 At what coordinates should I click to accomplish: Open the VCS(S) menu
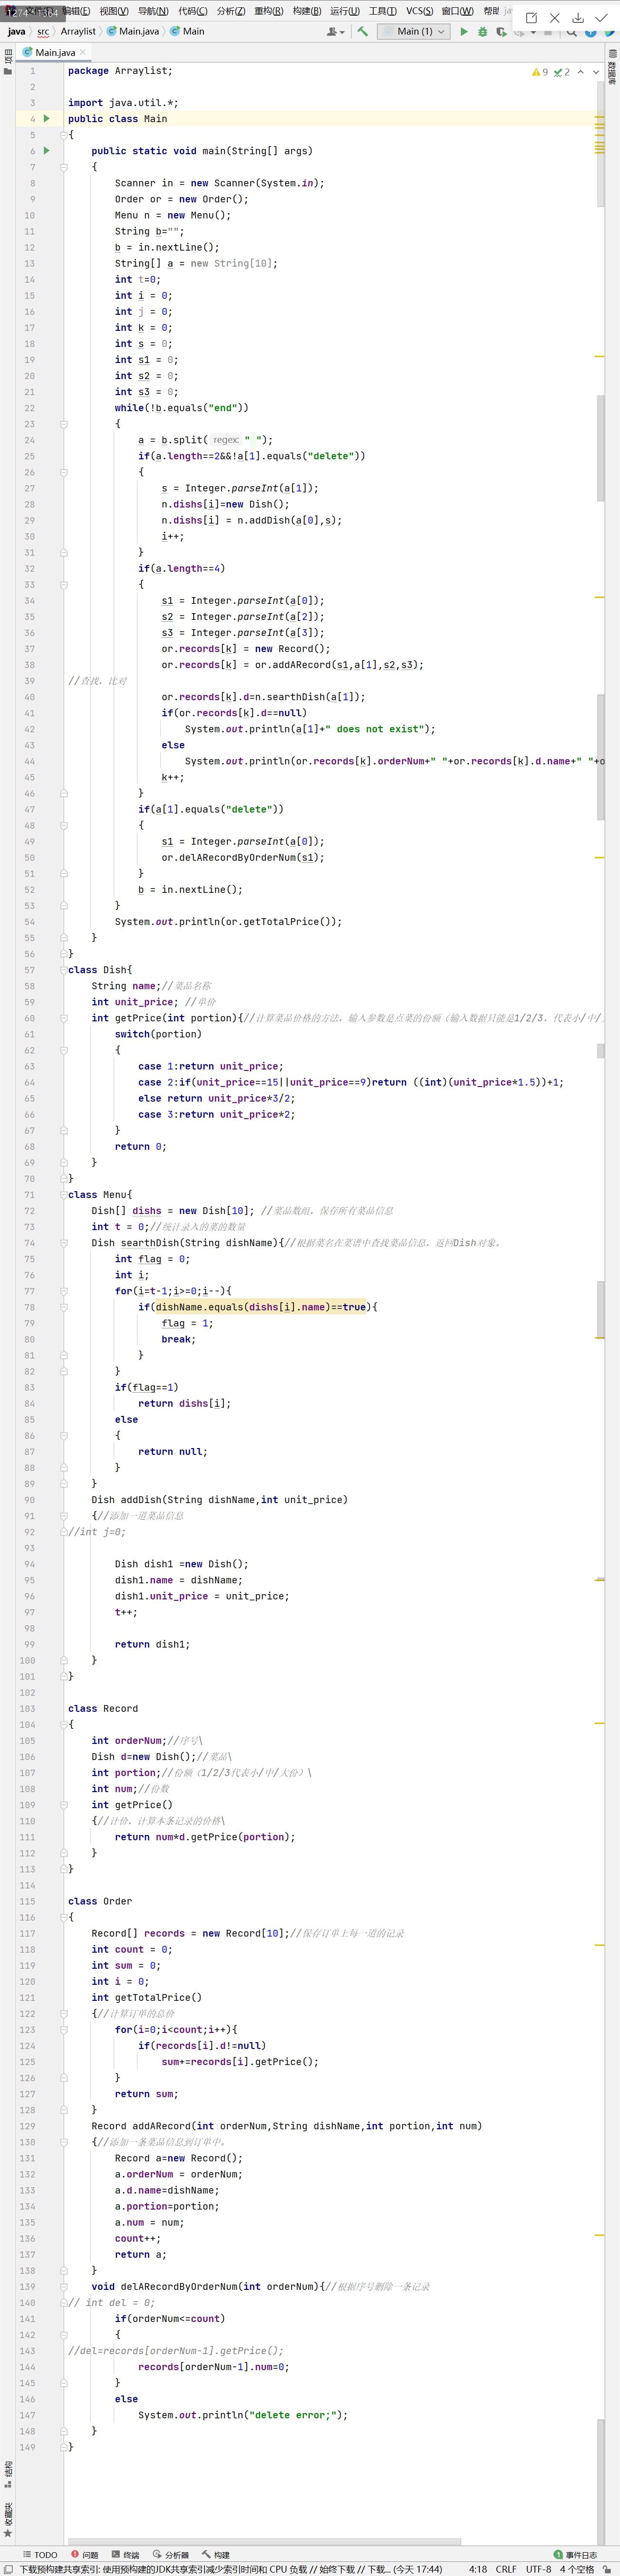pos(420,11)
